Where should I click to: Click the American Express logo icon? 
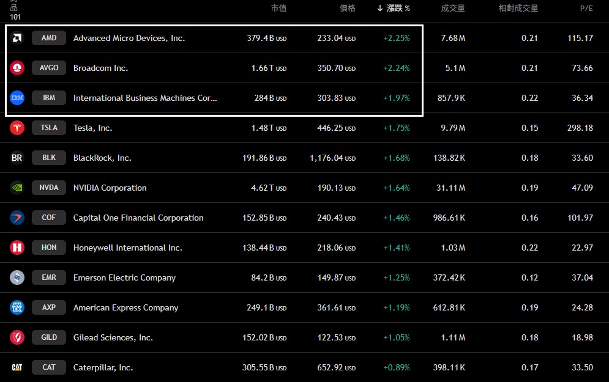(17, 307)
